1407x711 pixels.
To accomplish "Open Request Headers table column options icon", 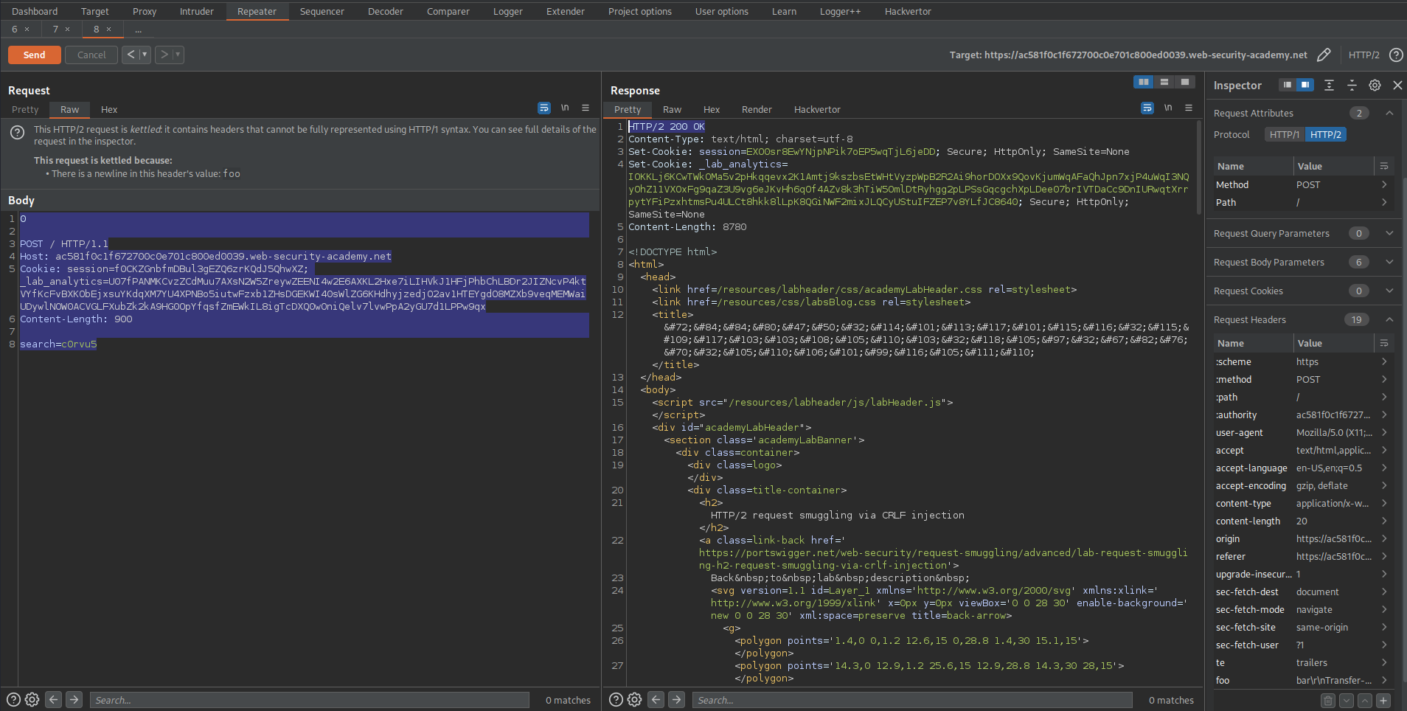I will tap(1384, 343).
